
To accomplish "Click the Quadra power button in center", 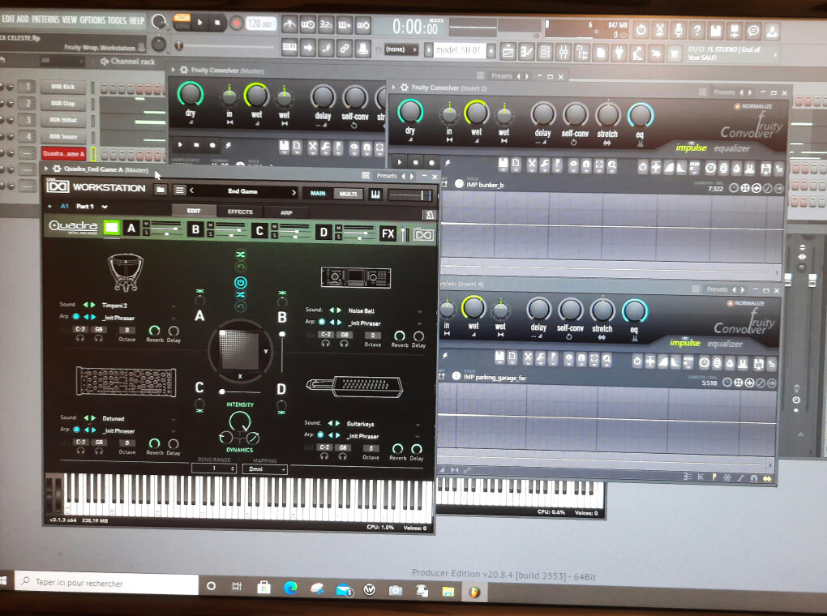I will pos(241,283).
